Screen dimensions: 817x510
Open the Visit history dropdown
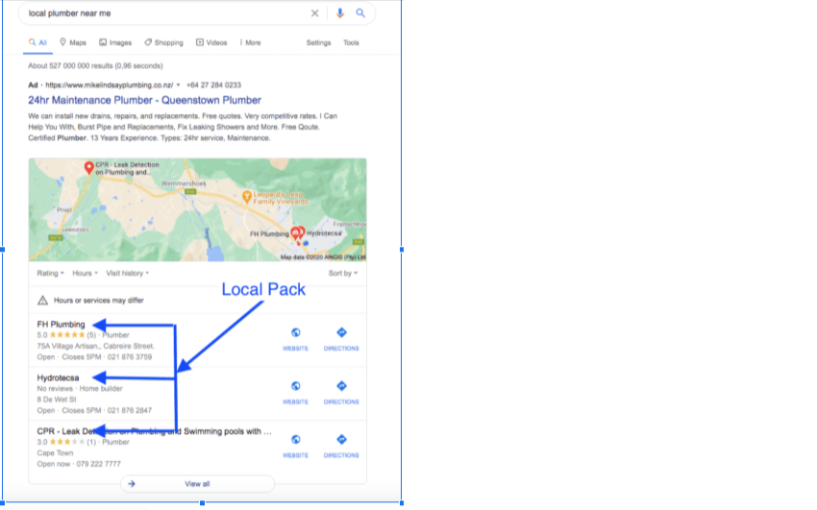coord(128,273)
